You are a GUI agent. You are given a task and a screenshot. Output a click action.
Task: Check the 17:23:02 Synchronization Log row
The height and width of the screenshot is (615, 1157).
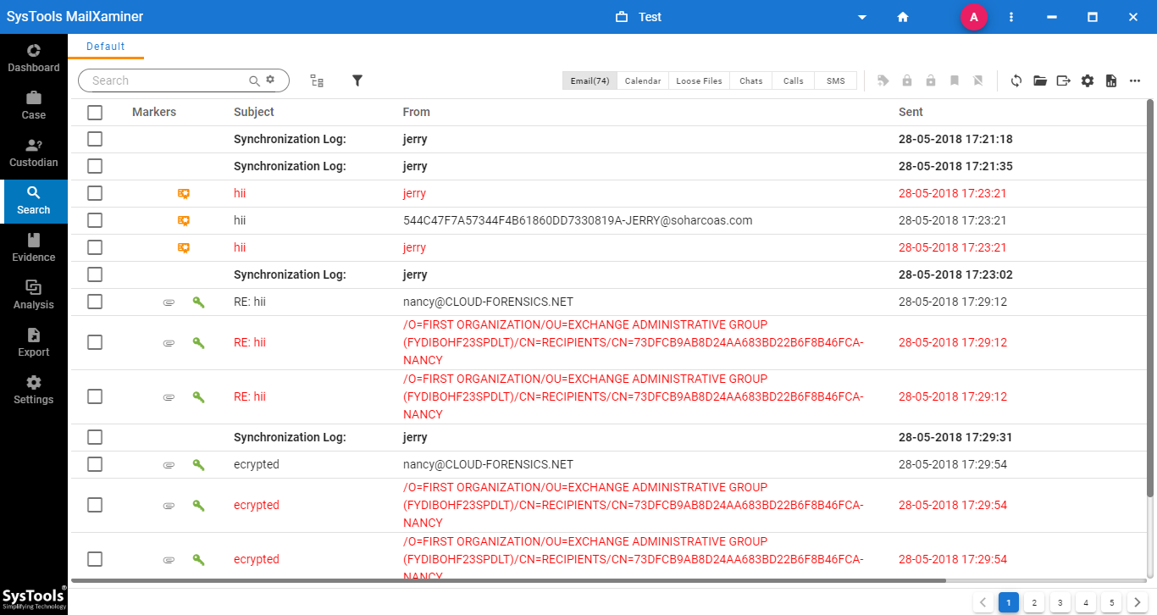pyautogui.click(x=95, y=274)
